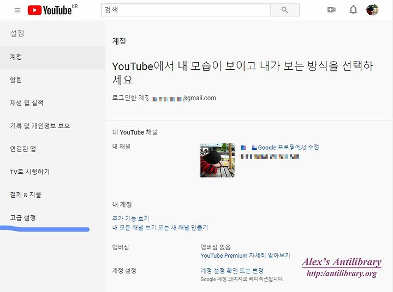Focus the 검색 search field
The height and width of the screenshot is (292, 393).
point(186,10)
